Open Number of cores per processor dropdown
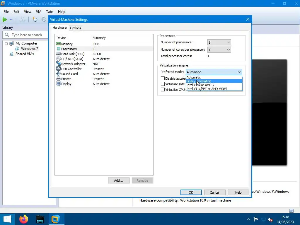 [x=219, y=50]
